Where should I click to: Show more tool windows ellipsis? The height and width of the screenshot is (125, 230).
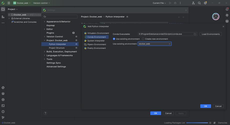[x=3, y=23]
